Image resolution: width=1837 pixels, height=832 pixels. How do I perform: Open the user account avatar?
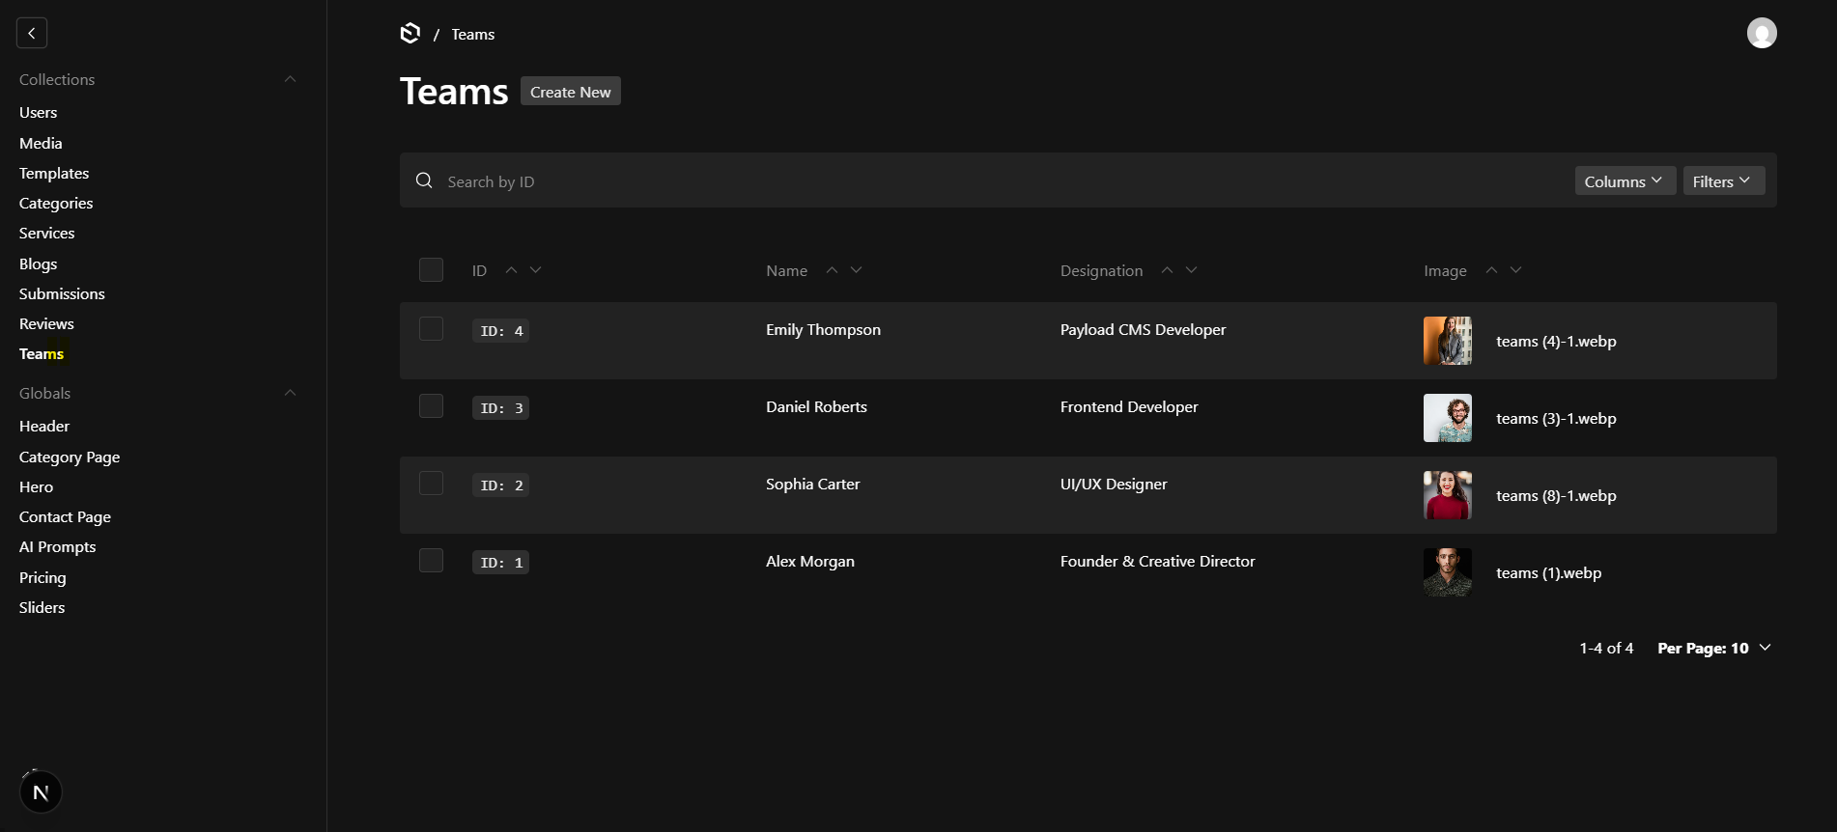coord(1762,33)
